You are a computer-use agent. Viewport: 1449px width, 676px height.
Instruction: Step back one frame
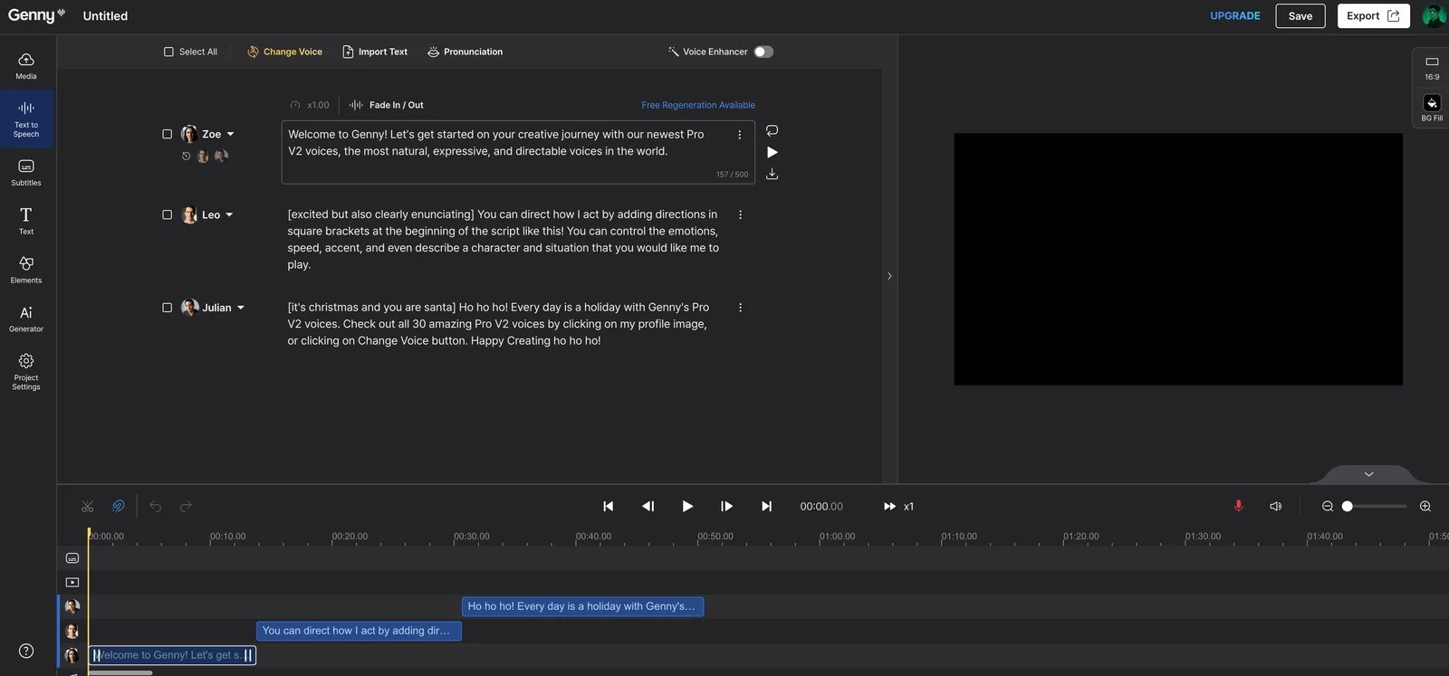click(648, 507)
